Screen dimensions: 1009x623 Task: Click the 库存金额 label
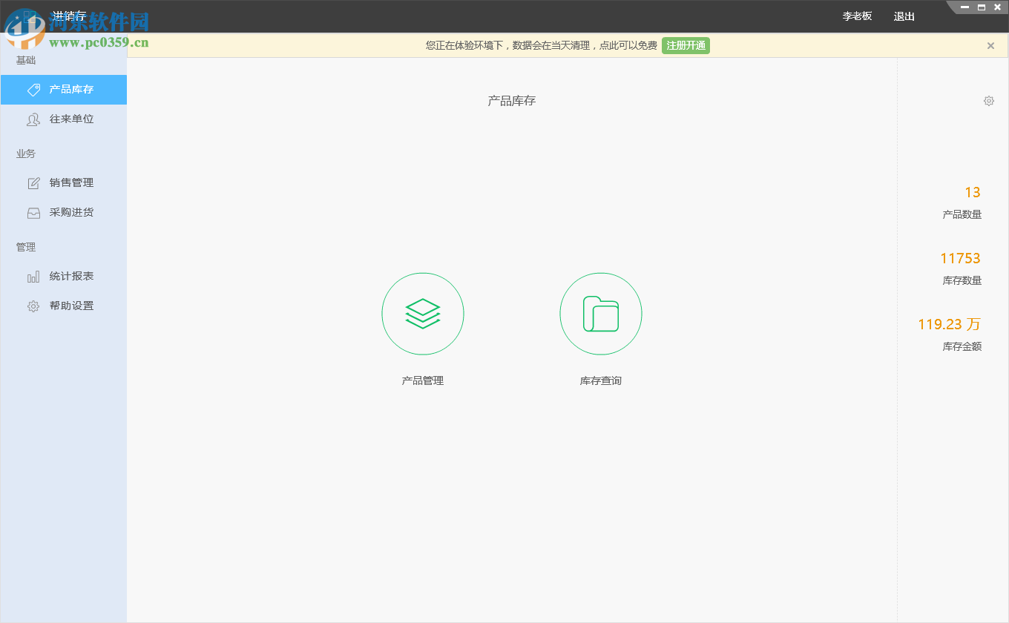tap(962, 346)
